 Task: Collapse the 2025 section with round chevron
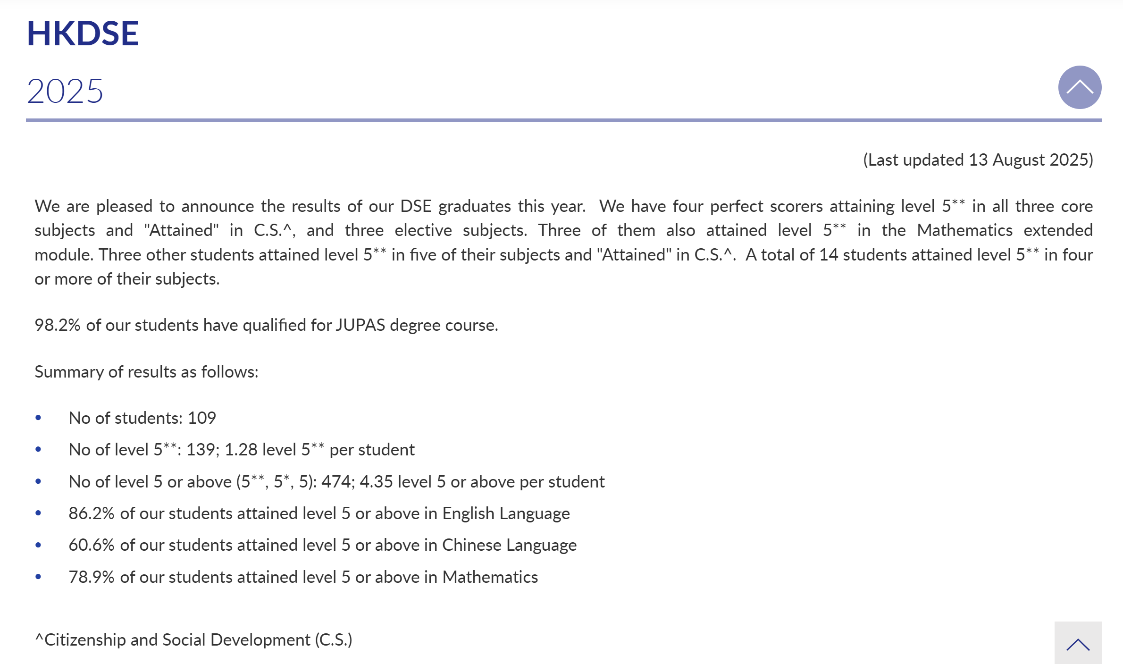tap(1079, 87)
